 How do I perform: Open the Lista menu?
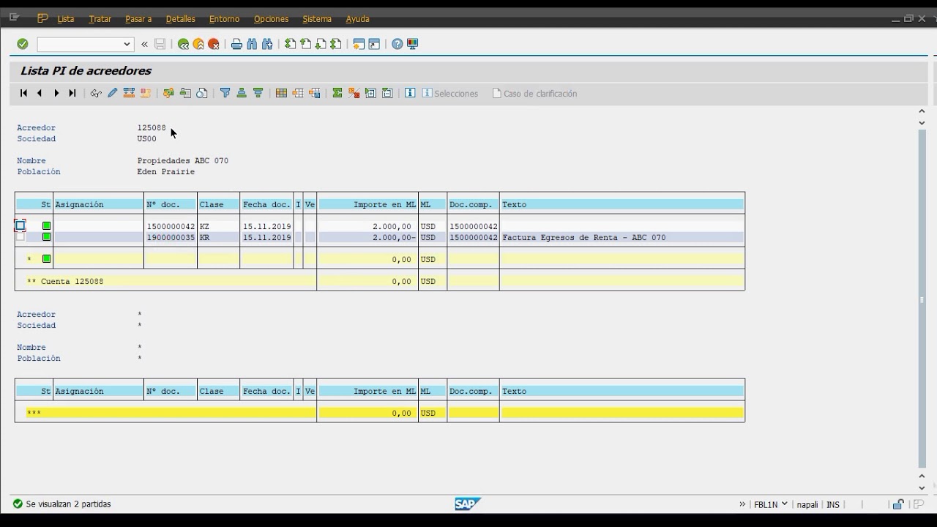[x=66, y=19]
